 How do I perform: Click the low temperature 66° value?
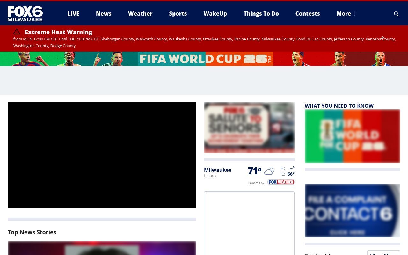(x=291, y=174)
